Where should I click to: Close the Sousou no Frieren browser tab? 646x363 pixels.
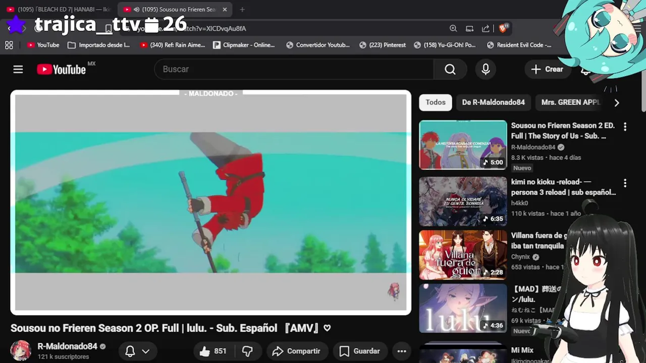pyautogui.click(x=225, y=10)
